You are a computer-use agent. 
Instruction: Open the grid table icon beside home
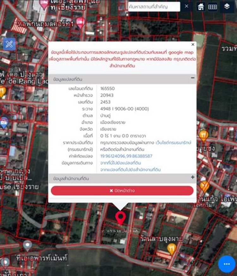pos(212,7)
